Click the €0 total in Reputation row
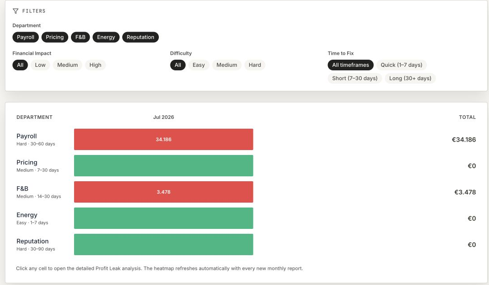This screenshot has height=285, width=489. click(472, 245)
